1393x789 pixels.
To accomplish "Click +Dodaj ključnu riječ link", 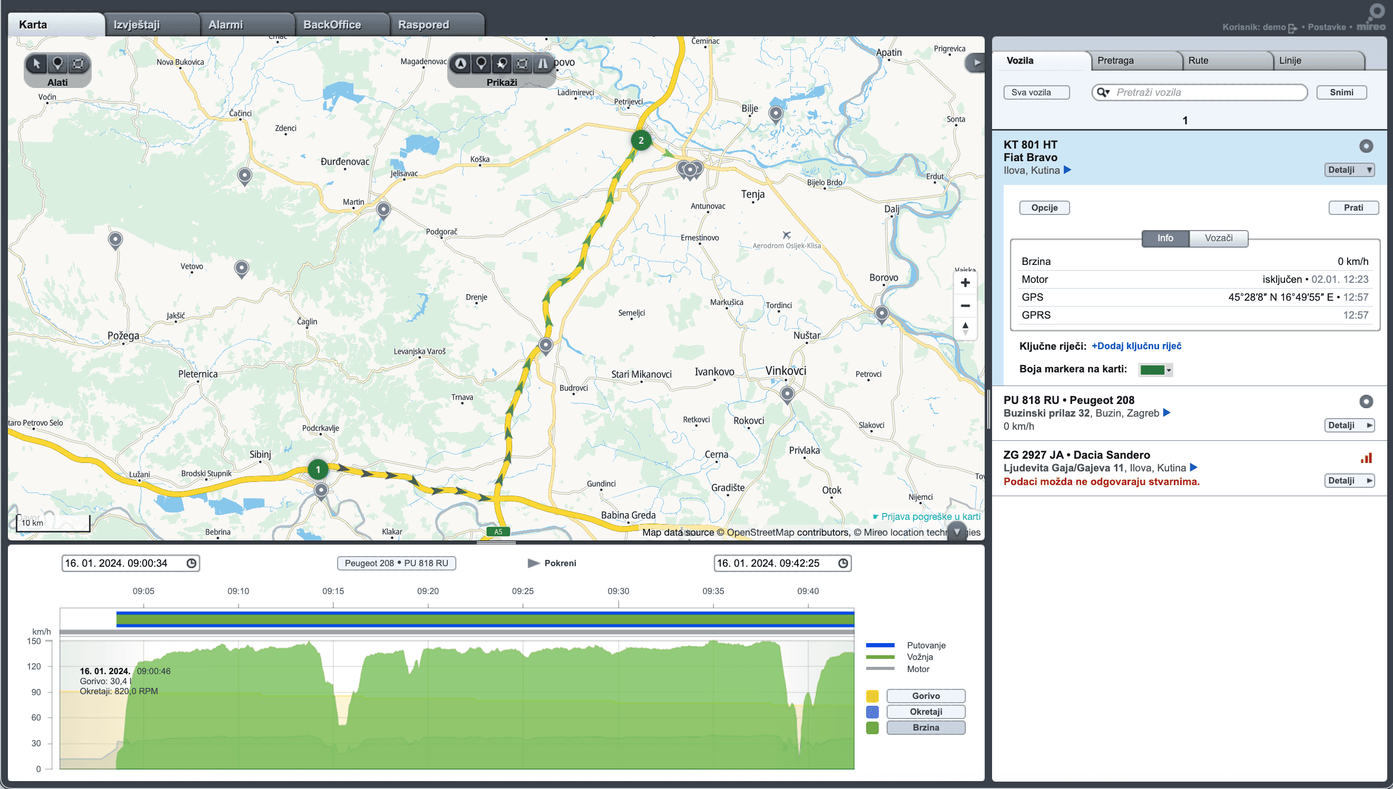I will (1136, 346).
